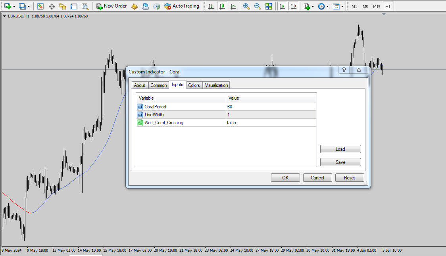Switch chart to line chart mode
Screen dimensions: 446x256
(x=233, y=6)
